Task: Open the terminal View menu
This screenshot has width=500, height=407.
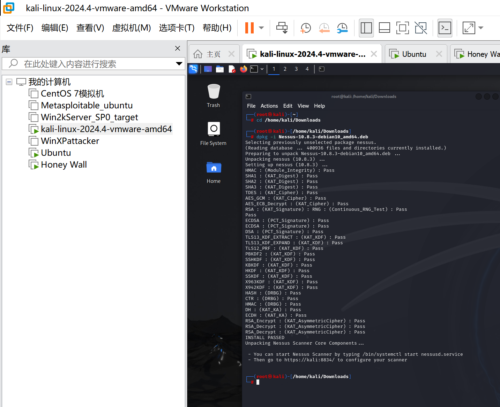Action: (303, 106)
